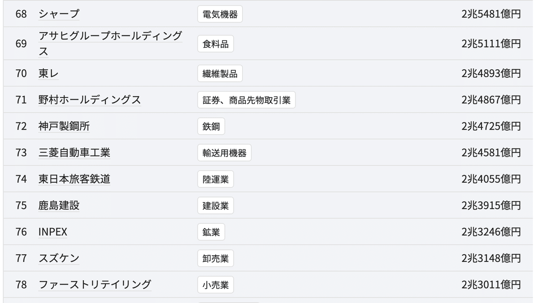Open the 野村ホールディングス company page
The height and width of the screenshot is (303, 538).
pos(90,100)
